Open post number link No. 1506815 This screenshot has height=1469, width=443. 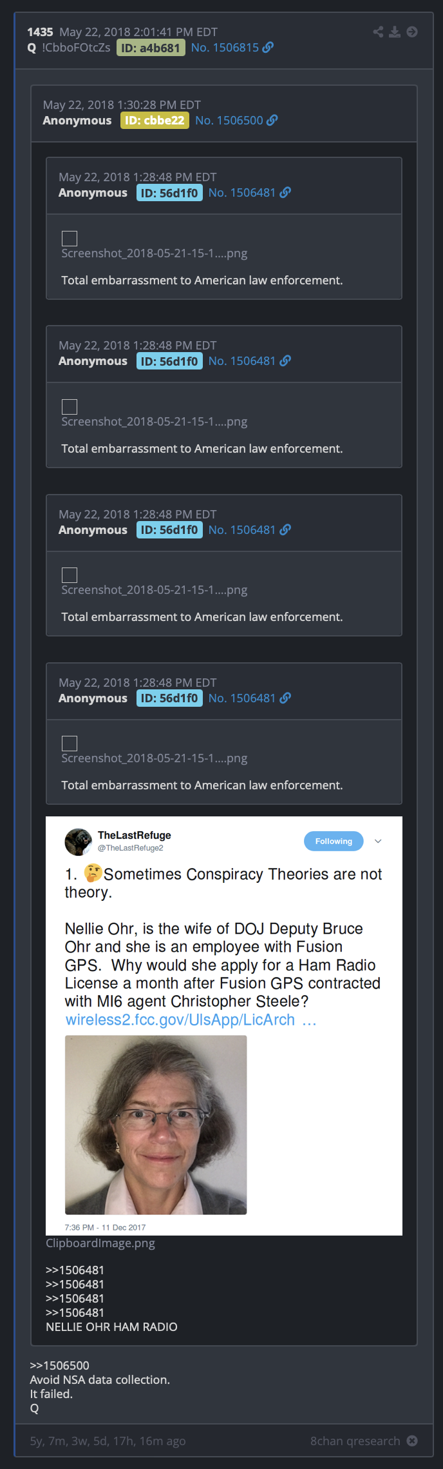click(x=225, y=48)
